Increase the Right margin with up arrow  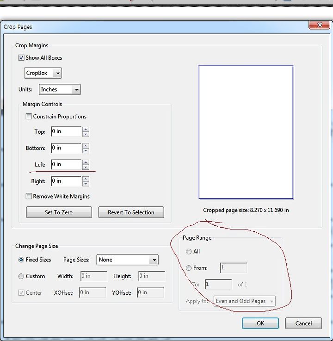coord(86,179)
